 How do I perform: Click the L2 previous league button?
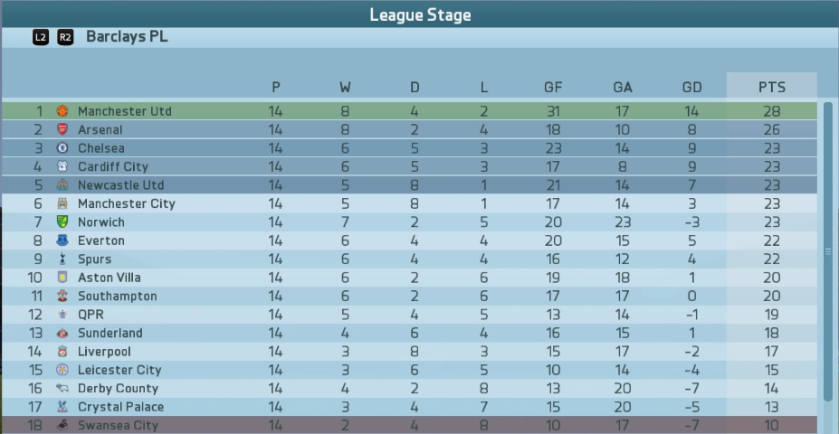[x=40, y=37]
